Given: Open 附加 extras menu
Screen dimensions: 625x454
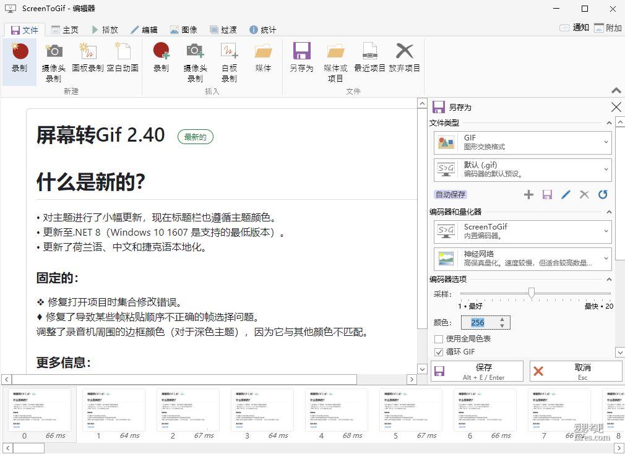Looking at the screenshot, I should 608,27.
